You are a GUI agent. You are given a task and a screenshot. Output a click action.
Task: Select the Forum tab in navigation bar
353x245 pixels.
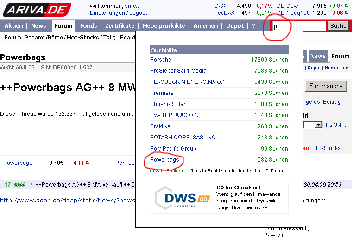(63, 26)
